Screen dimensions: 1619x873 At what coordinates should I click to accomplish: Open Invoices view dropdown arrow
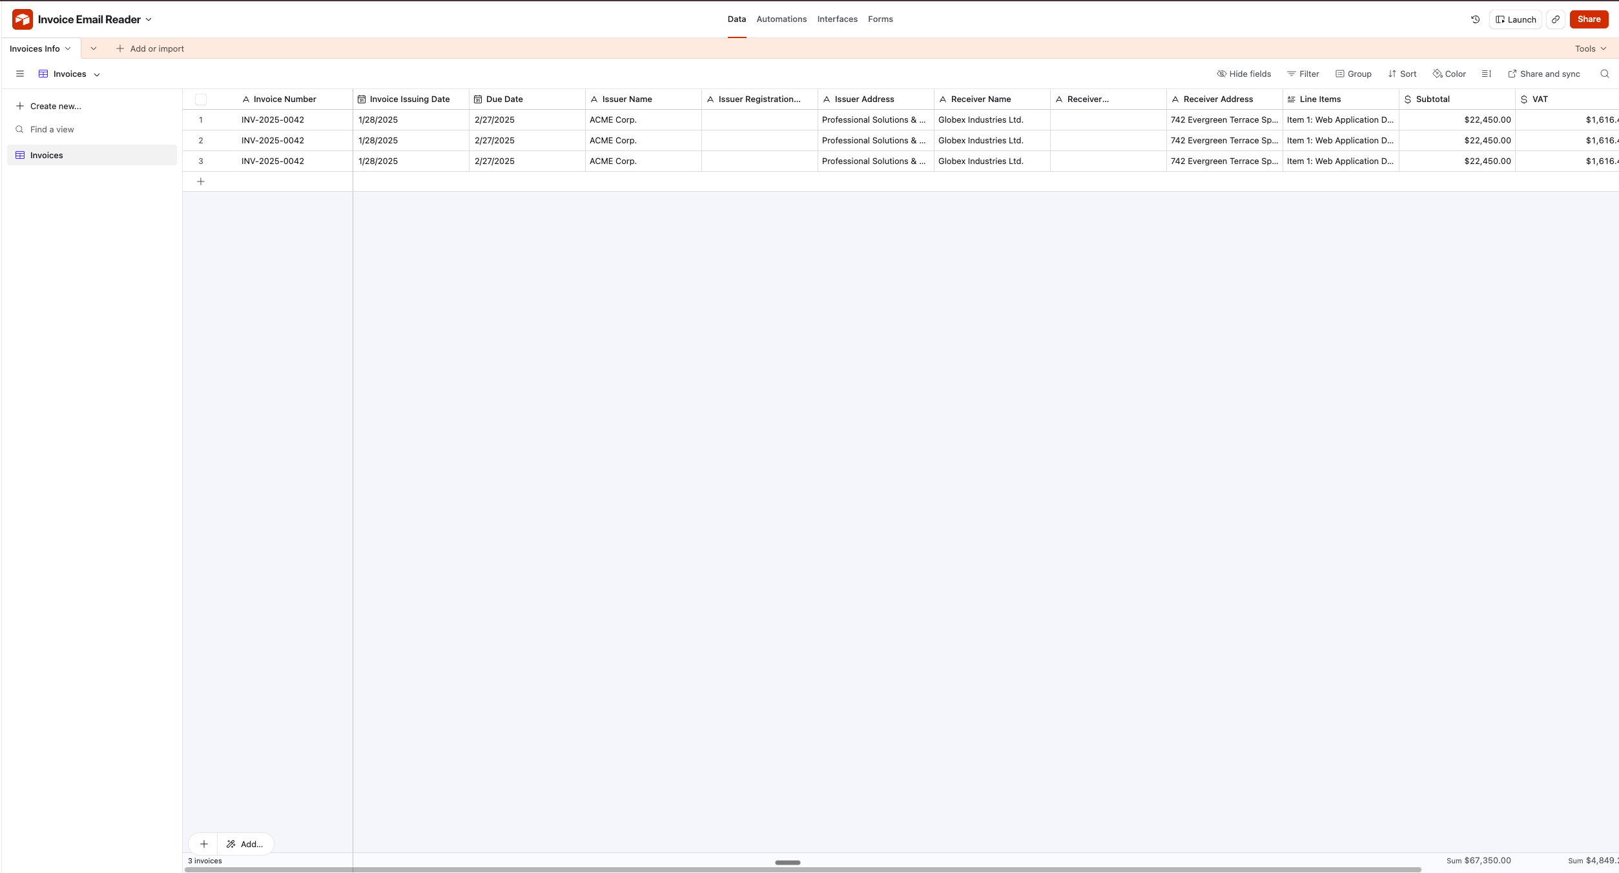(97, 75)
